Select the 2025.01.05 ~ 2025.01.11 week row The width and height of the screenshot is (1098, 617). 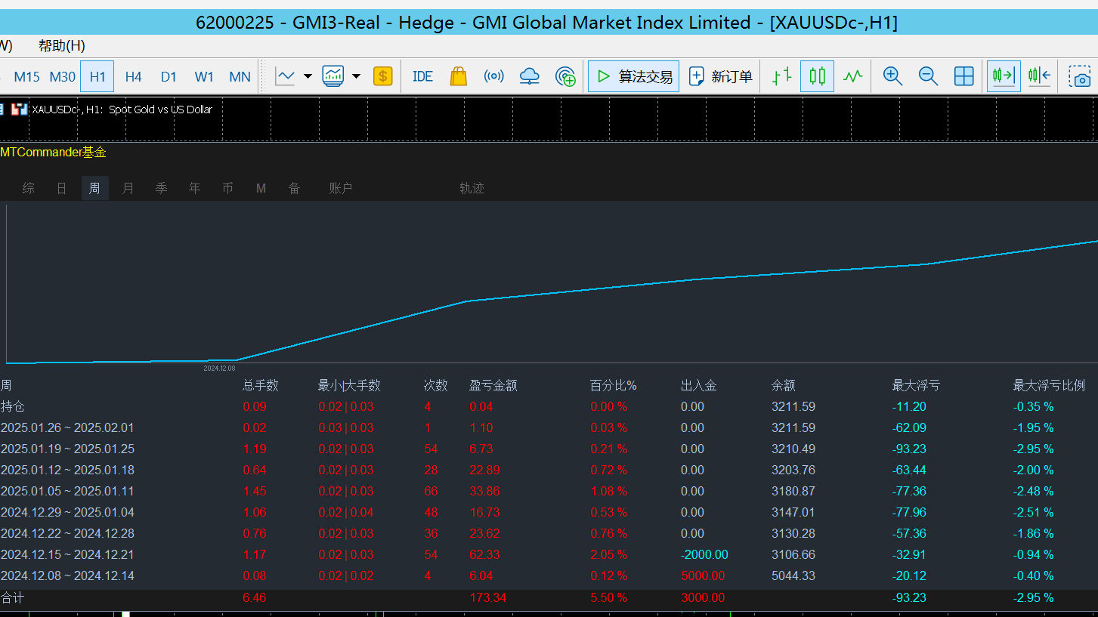click(67, 491)
